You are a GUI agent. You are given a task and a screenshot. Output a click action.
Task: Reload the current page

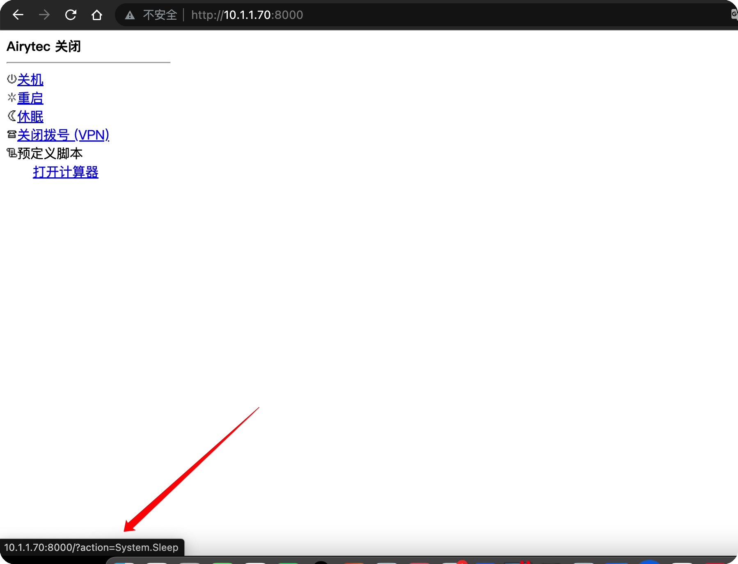point(71,15)
